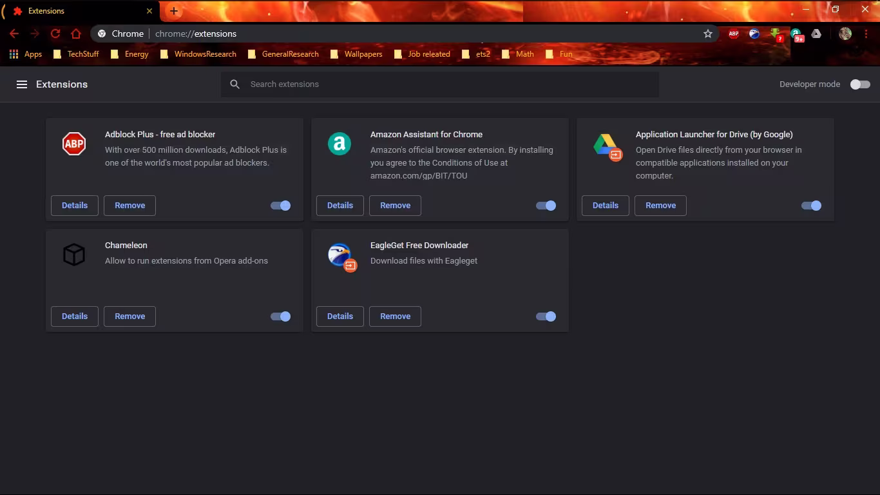The width and height of the screenshot is (880, 495).
Task: Open Chrome's three-dot menu
Action: coord(865,34)
